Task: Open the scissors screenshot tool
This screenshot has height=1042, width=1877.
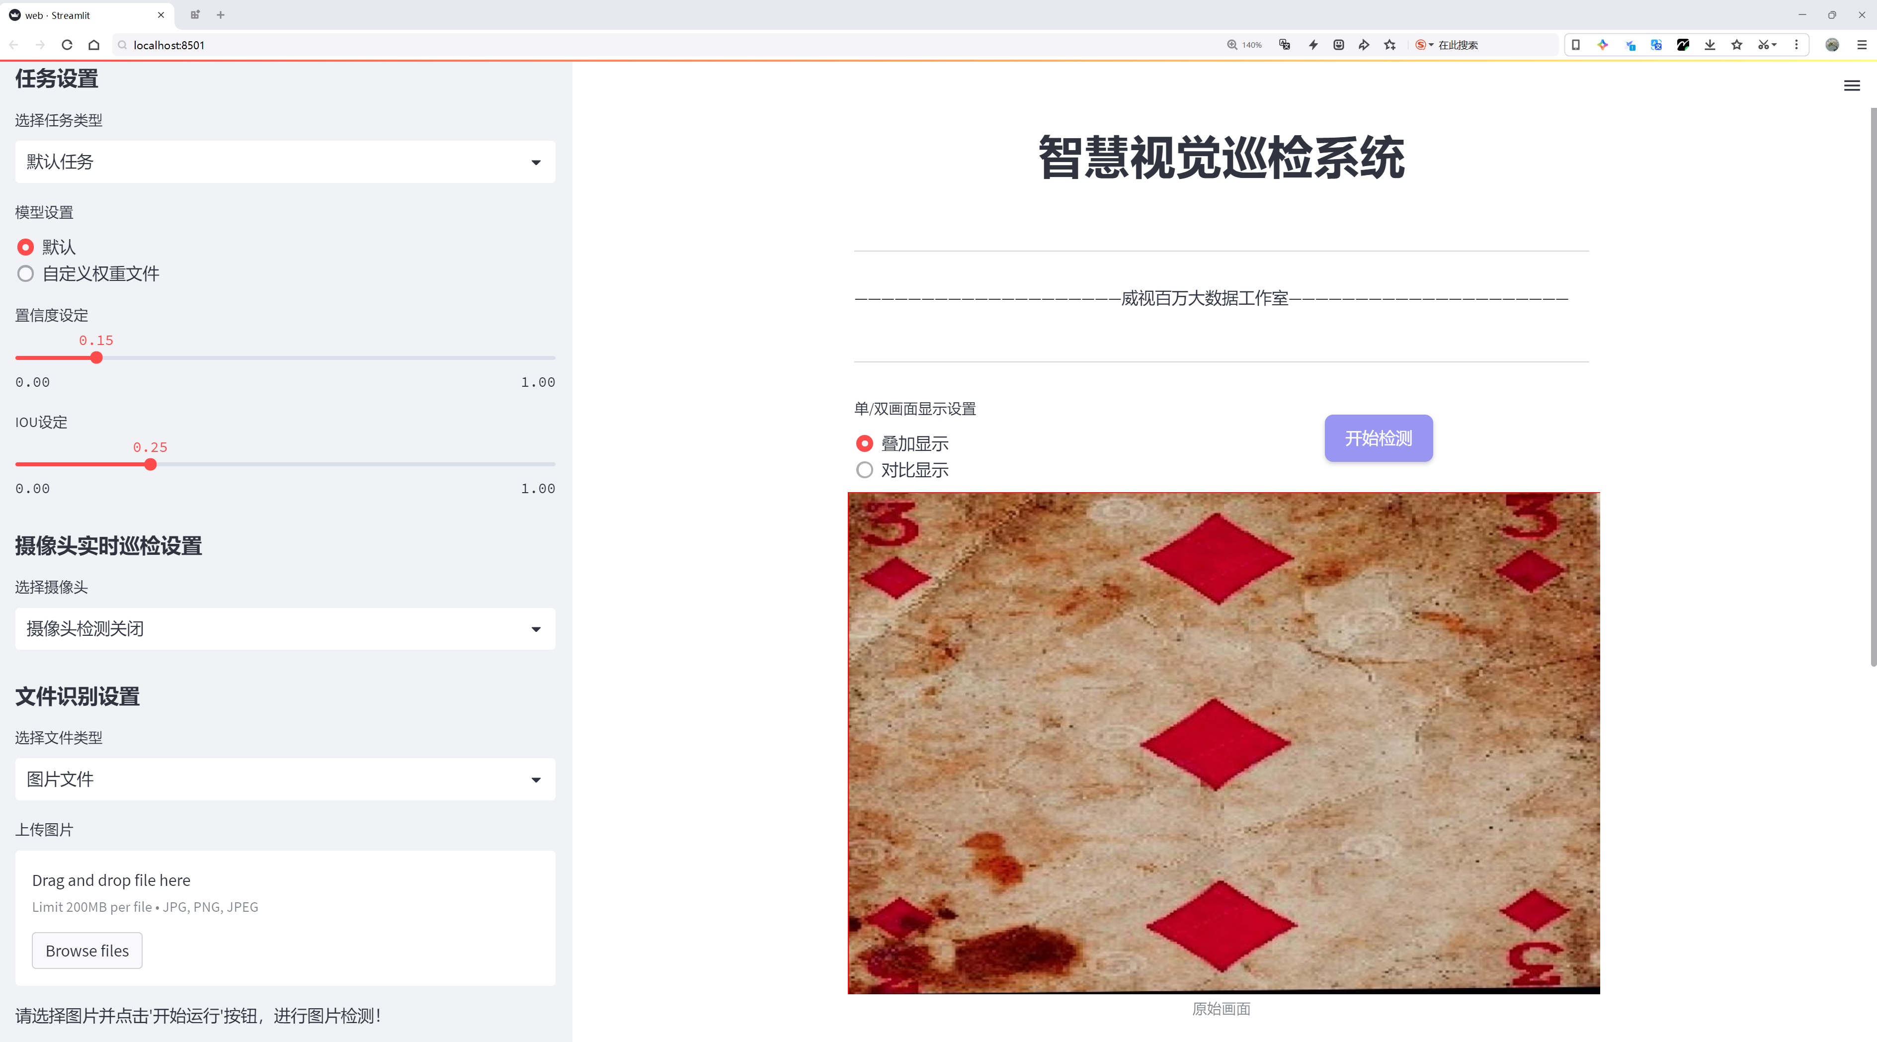Action: click(1767, 45)
